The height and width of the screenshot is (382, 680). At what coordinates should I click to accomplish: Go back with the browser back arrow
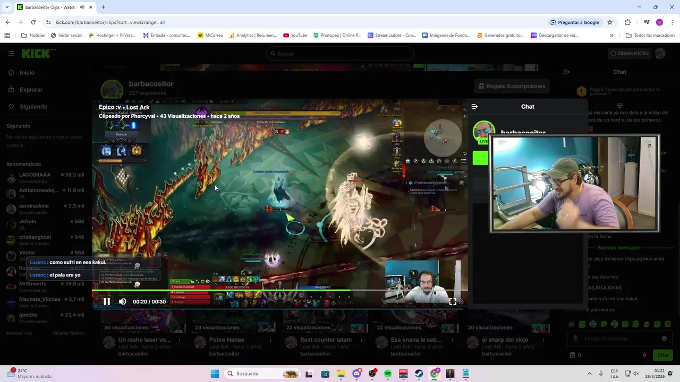pos(7,22)
